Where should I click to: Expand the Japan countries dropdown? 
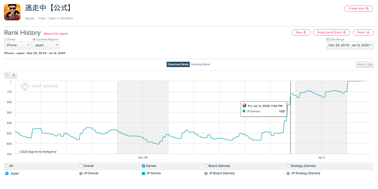click(46, 45)
